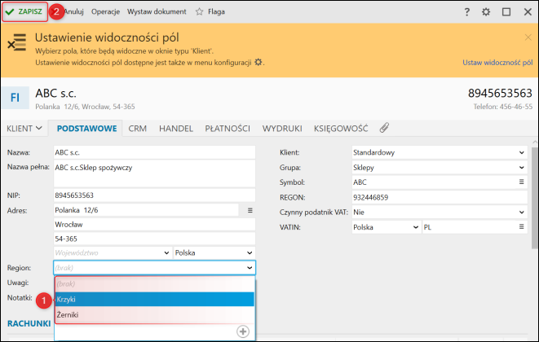Switch to the CRM tab
The height and width of the screenshot is (342, 539).
[138, 128]
